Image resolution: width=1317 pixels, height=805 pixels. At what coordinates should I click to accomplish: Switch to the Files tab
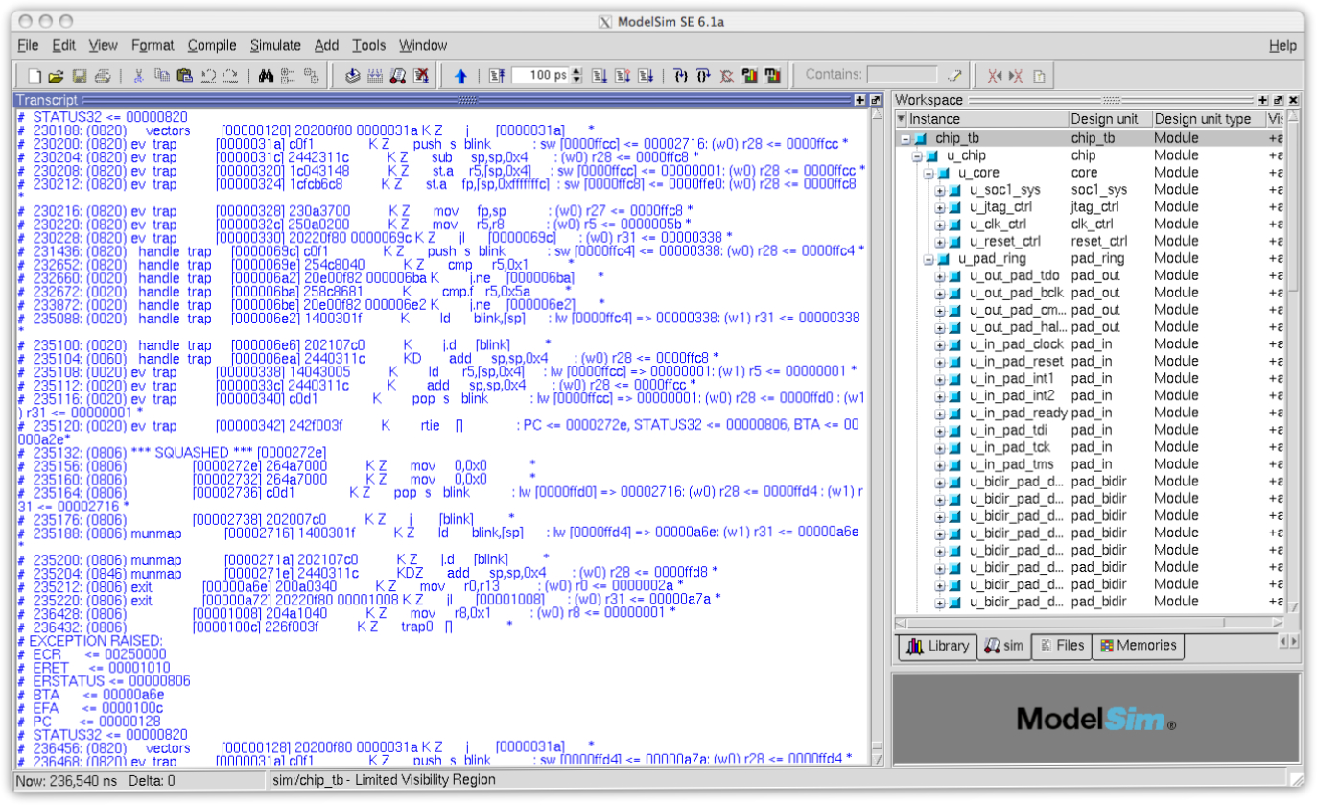(1061, 647)
